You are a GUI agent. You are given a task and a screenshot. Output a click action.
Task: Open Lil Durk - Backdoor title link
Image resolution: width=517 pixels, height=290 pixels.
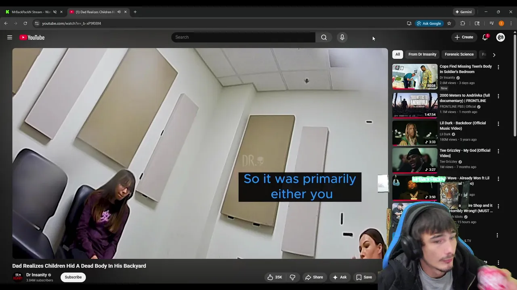tap(463, 126)
